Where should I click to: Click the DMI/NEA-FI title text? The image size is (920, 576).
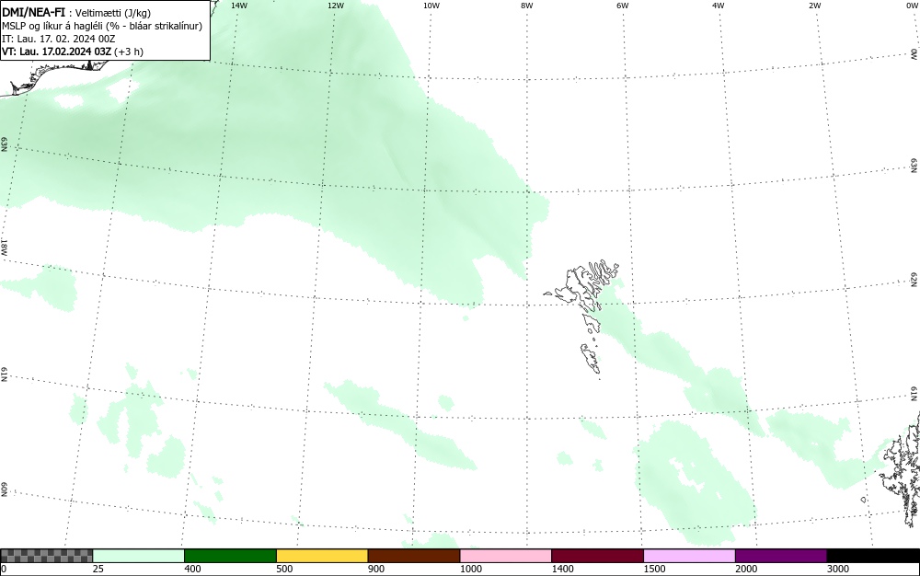33,11
